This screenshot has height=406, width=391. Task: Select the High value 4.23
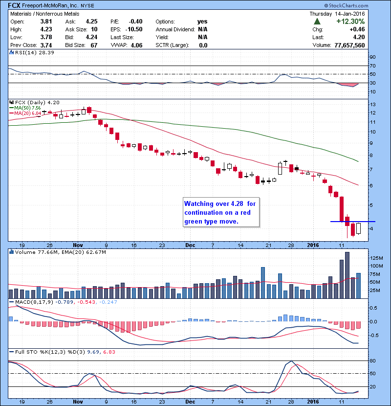46,29
